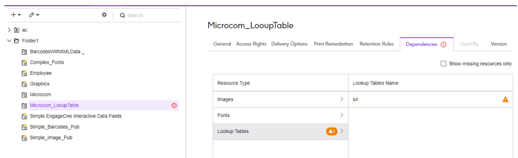The height and width of the screenshot is (158, 518).
Task: Click the search magnifier icon
Action: [122, 15]
